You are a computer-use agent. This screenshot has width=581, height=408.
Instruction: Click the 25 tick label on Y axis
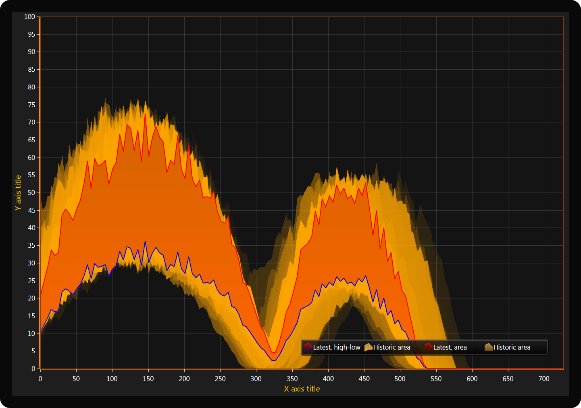tap(31, 281)
